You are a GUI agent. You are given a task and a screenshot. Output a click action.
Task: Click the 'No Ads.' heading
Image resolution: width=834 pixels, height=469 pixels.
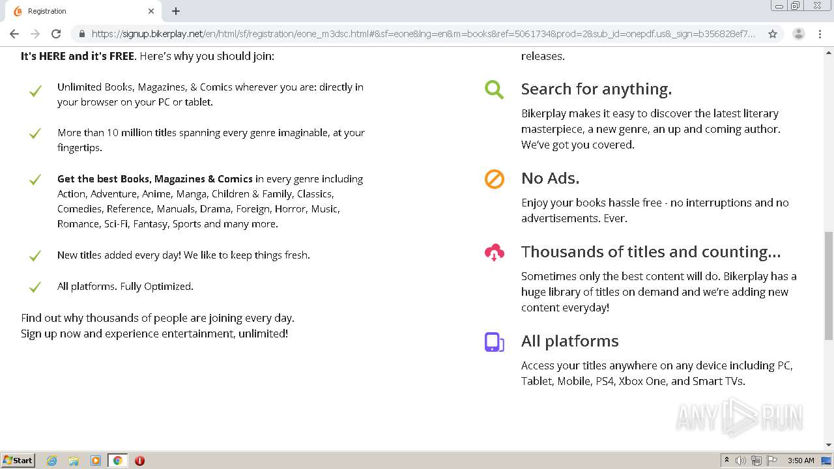point(550,178)
